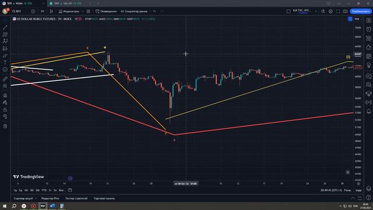The height and width of the screenshot is (210, 373).
Task: Click the blue Опубликовать publish button
Action: coord(361,11)
